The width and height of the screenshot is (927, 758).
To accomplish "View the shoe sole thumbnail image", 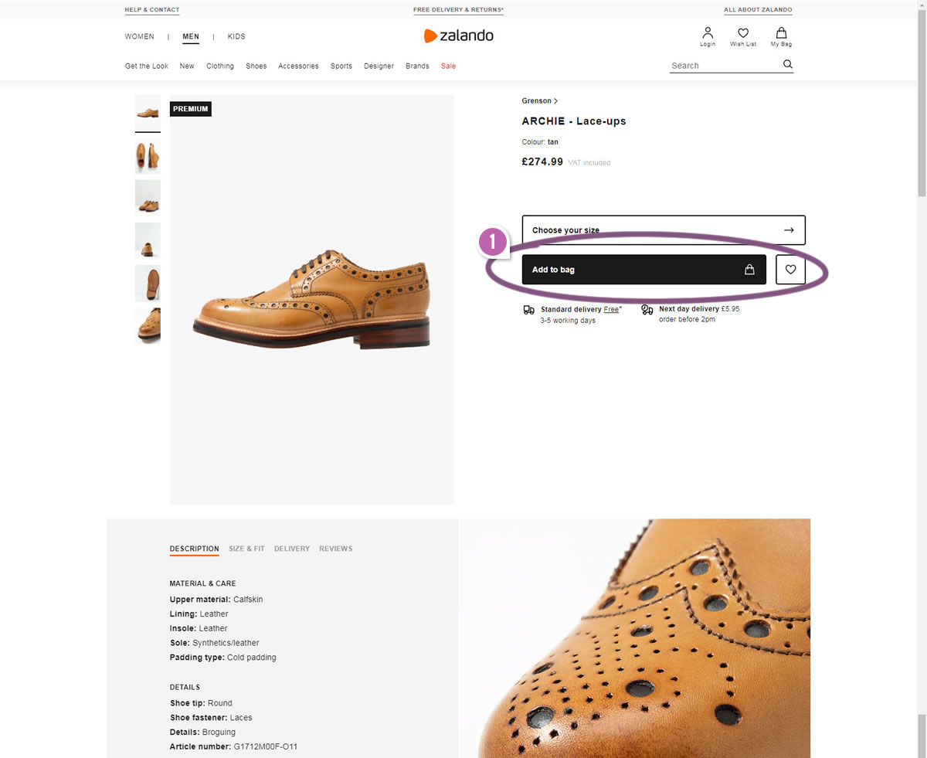I will pyautogui.click(x=148, y=283).
